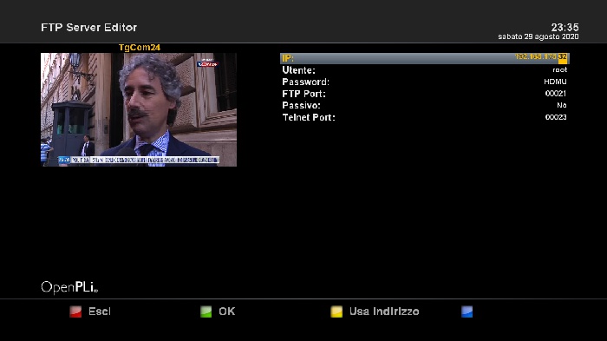This screenshot has height=341, width=607.
Task: Edit the IP address value field
Action: point(541,57)
